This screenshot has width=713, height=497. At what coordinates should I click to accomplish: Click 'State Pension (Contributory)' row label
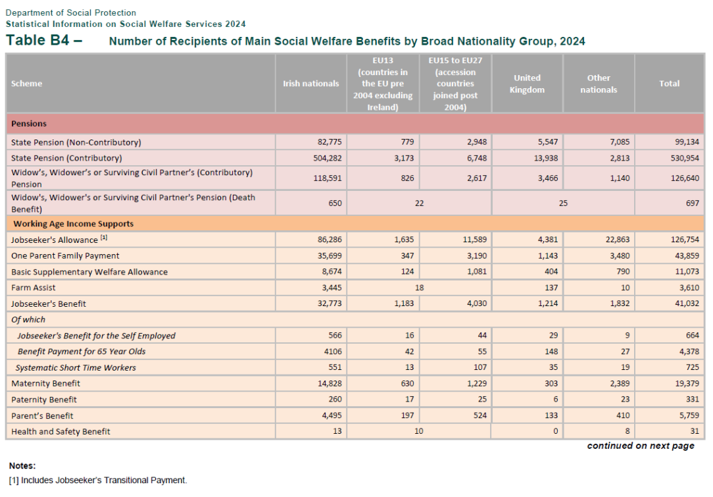point(66,158)
